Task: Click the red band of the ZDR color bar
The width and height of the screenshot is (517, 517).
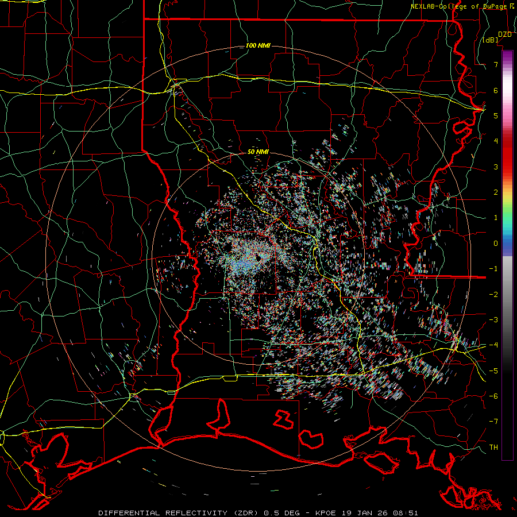Action: coord(507,155)
